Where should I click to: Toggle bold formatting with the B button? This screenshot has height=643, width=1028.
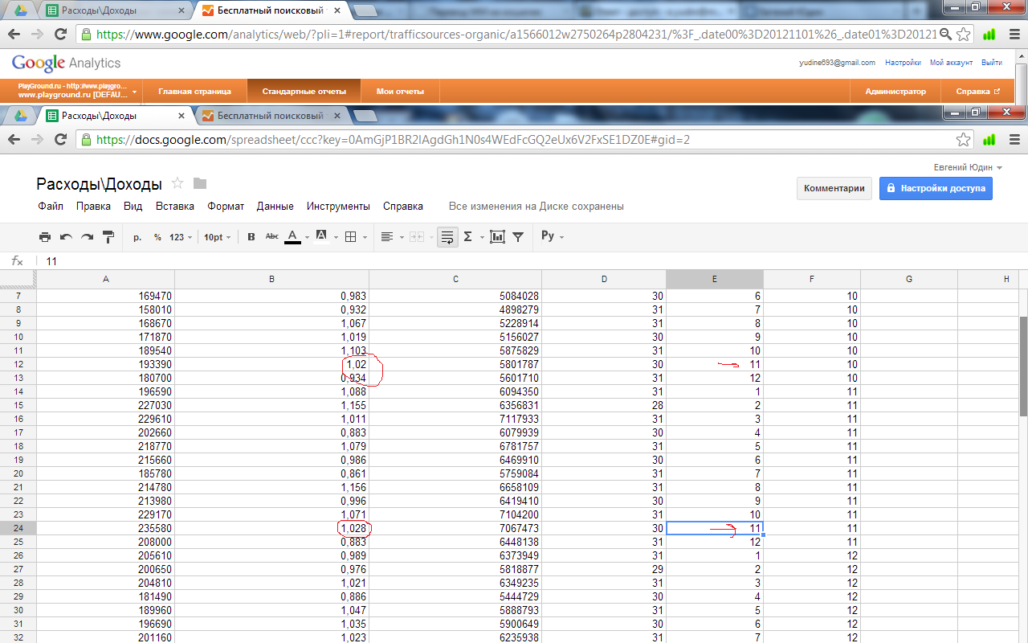[x=251, y=237]
